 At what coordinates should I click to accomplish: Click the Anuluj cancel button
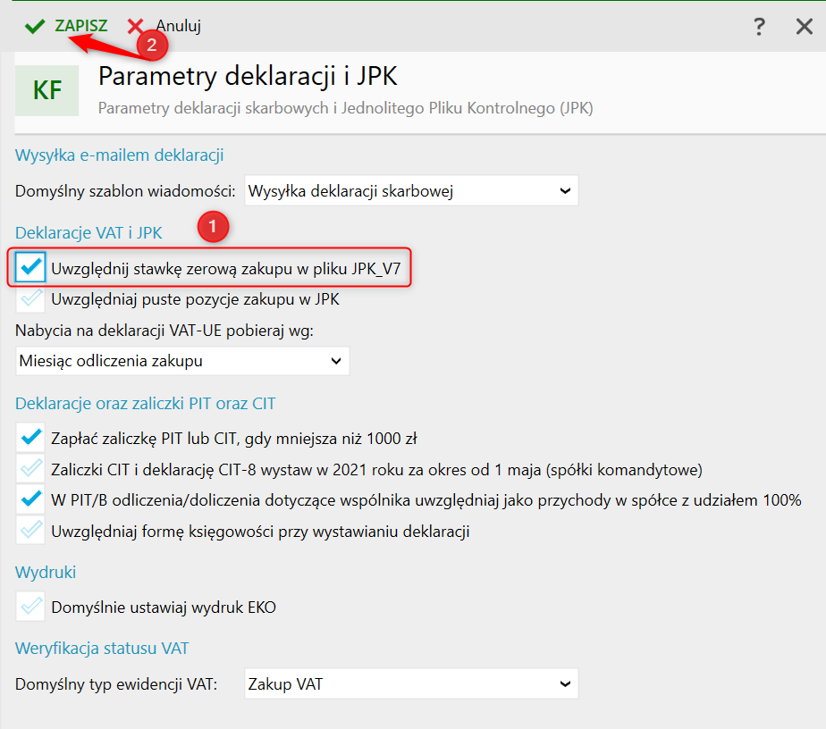pos(164,26)
